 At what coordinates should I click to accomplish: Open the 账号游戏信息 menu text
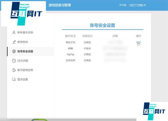pyautogui.click(x=25, y=70)
